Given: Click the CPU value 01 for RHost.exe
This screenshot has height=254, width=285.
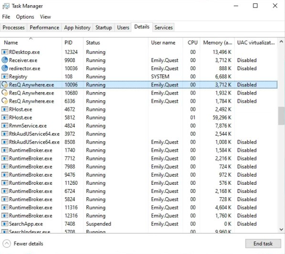Looking at the screenshot, I should (x=193, y=117).
